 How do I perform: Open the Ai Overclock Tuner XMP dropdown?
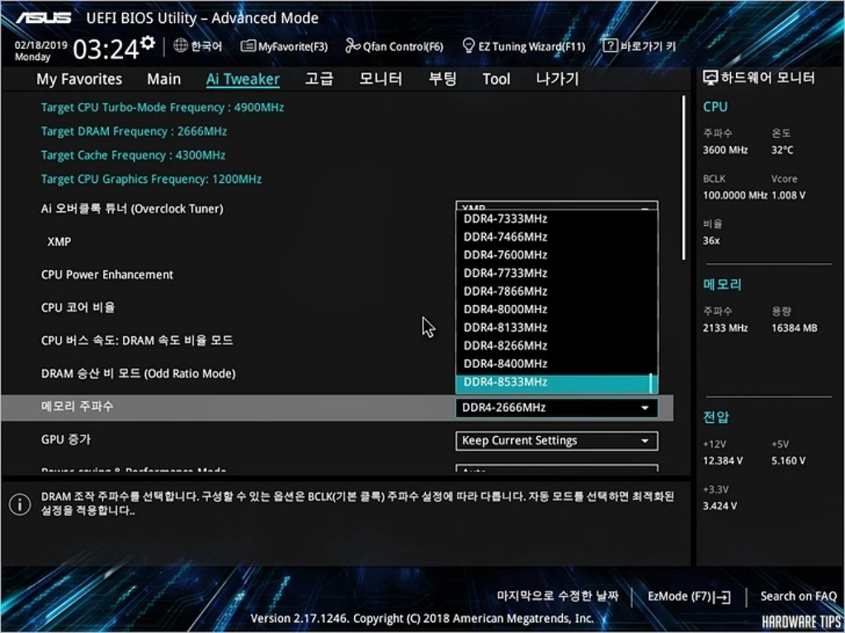point(557,206)
